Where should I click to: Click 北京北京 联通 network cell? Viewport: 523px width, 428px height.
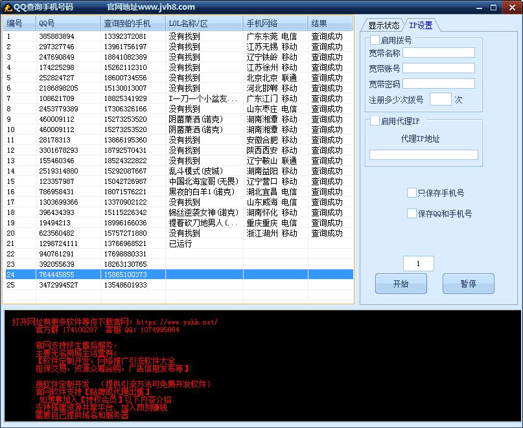272,78
